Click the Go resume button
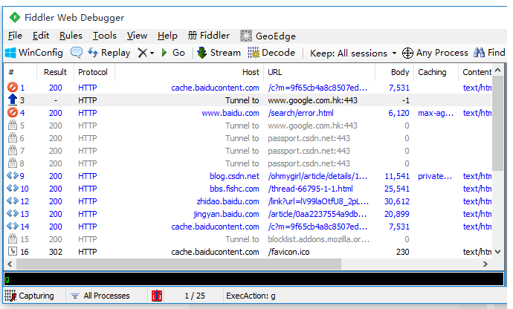 [173, 53]
